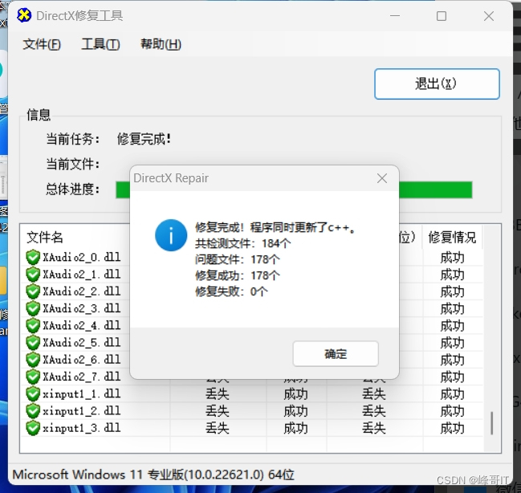Select the XAudio2_7.dll file name
This screenshot has height=493, width=521.
(81, 377)
